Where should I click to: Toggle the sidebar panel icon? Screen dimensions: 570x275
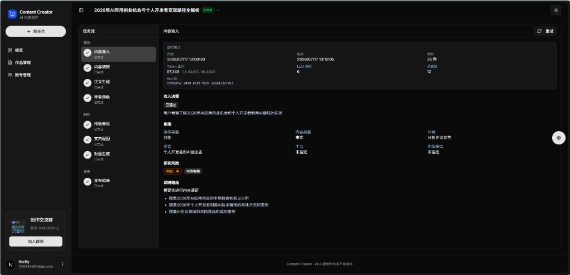(81, 10)
